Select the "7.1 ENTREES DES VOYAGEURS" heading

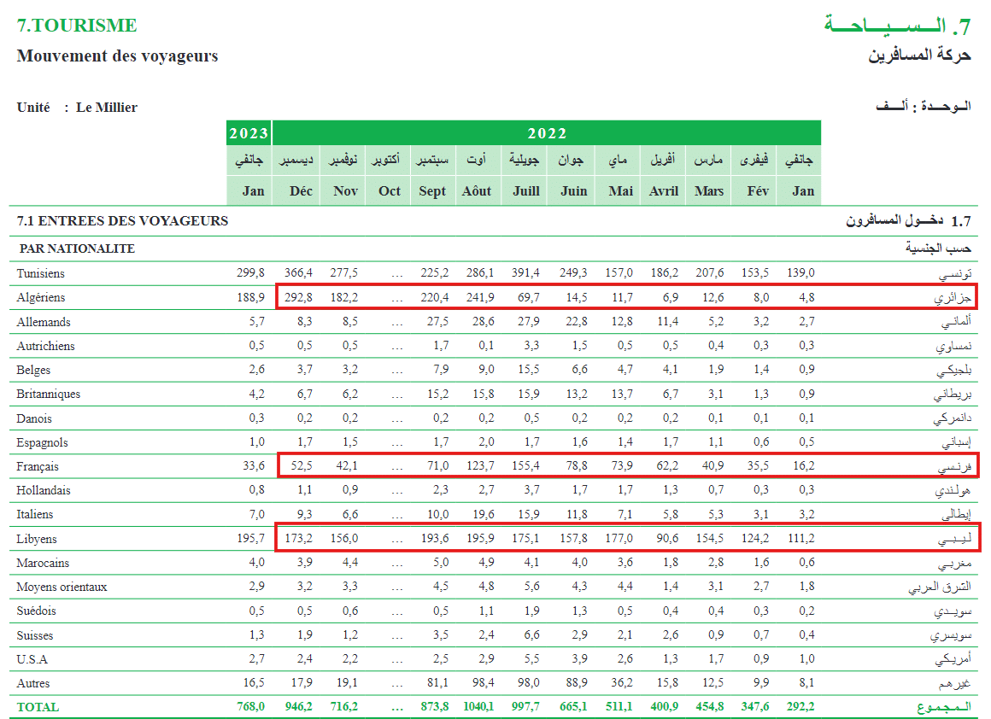point(122,220)
